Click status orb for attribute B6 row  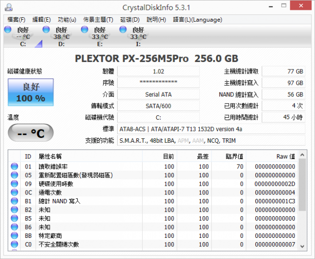(x=14, y=227)
